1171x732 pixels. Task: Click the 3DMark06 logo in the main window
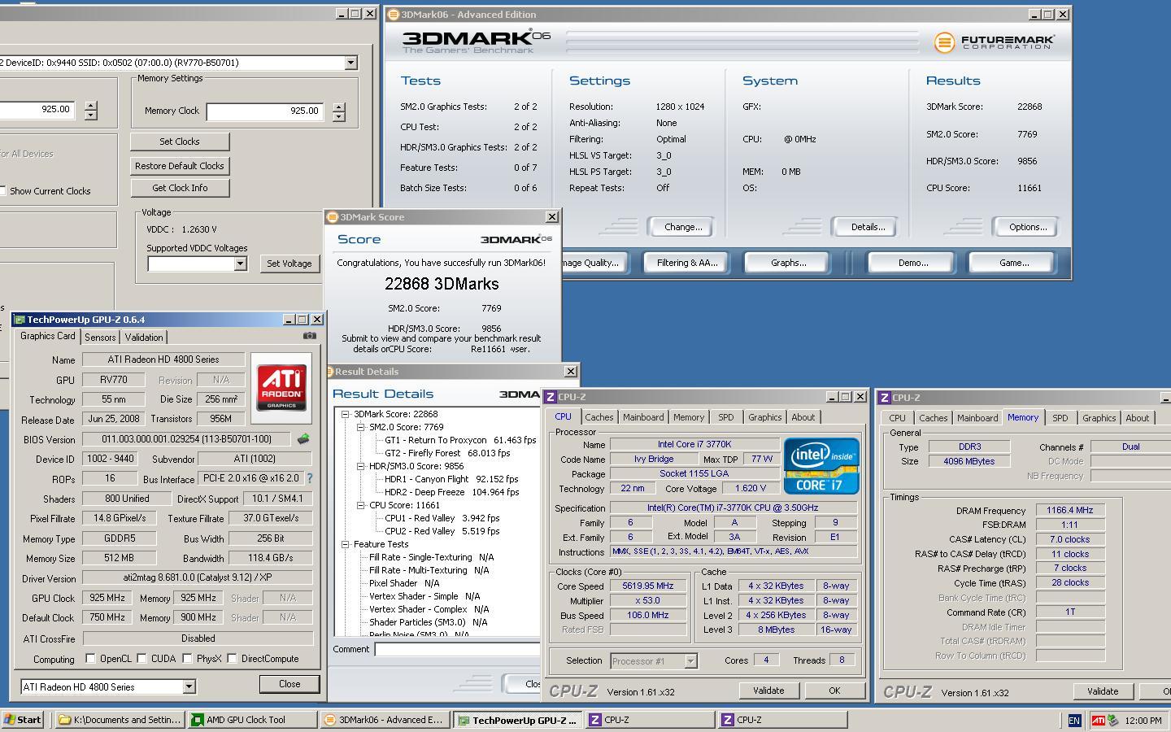point(477,41)
